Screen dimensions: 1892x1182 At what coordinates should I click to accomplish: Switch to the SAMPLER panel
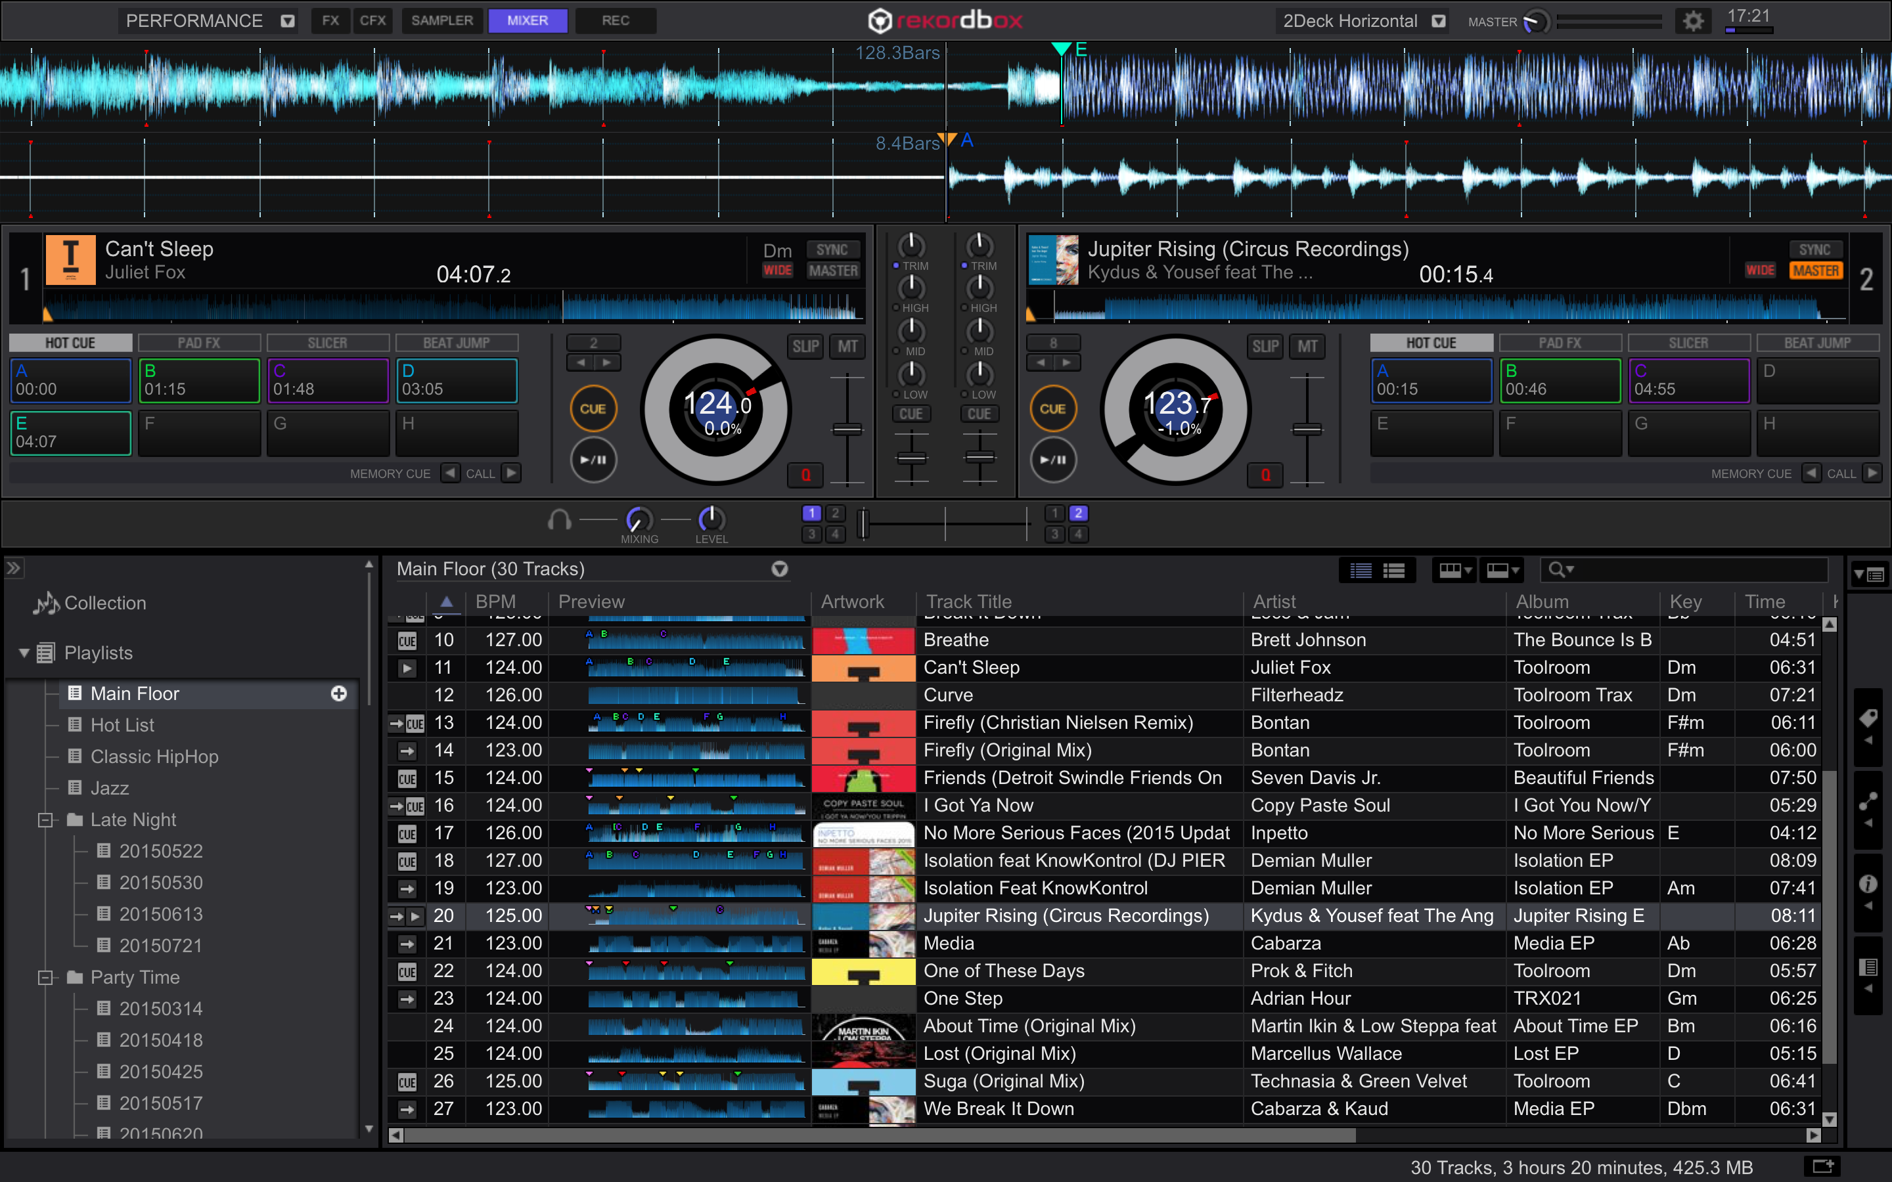(441, 20)
